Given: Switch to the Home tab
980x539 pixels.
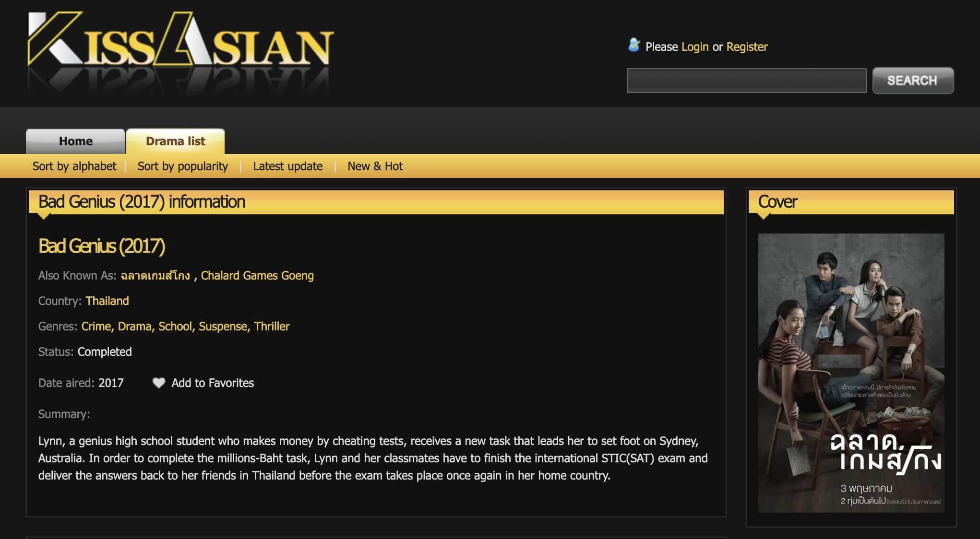Looking at the screenshot, I should [x=75, y=141].
